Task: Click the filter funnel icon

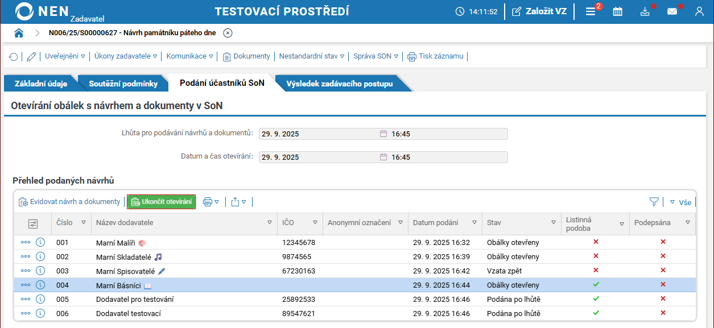Action: tap(654, 202)
